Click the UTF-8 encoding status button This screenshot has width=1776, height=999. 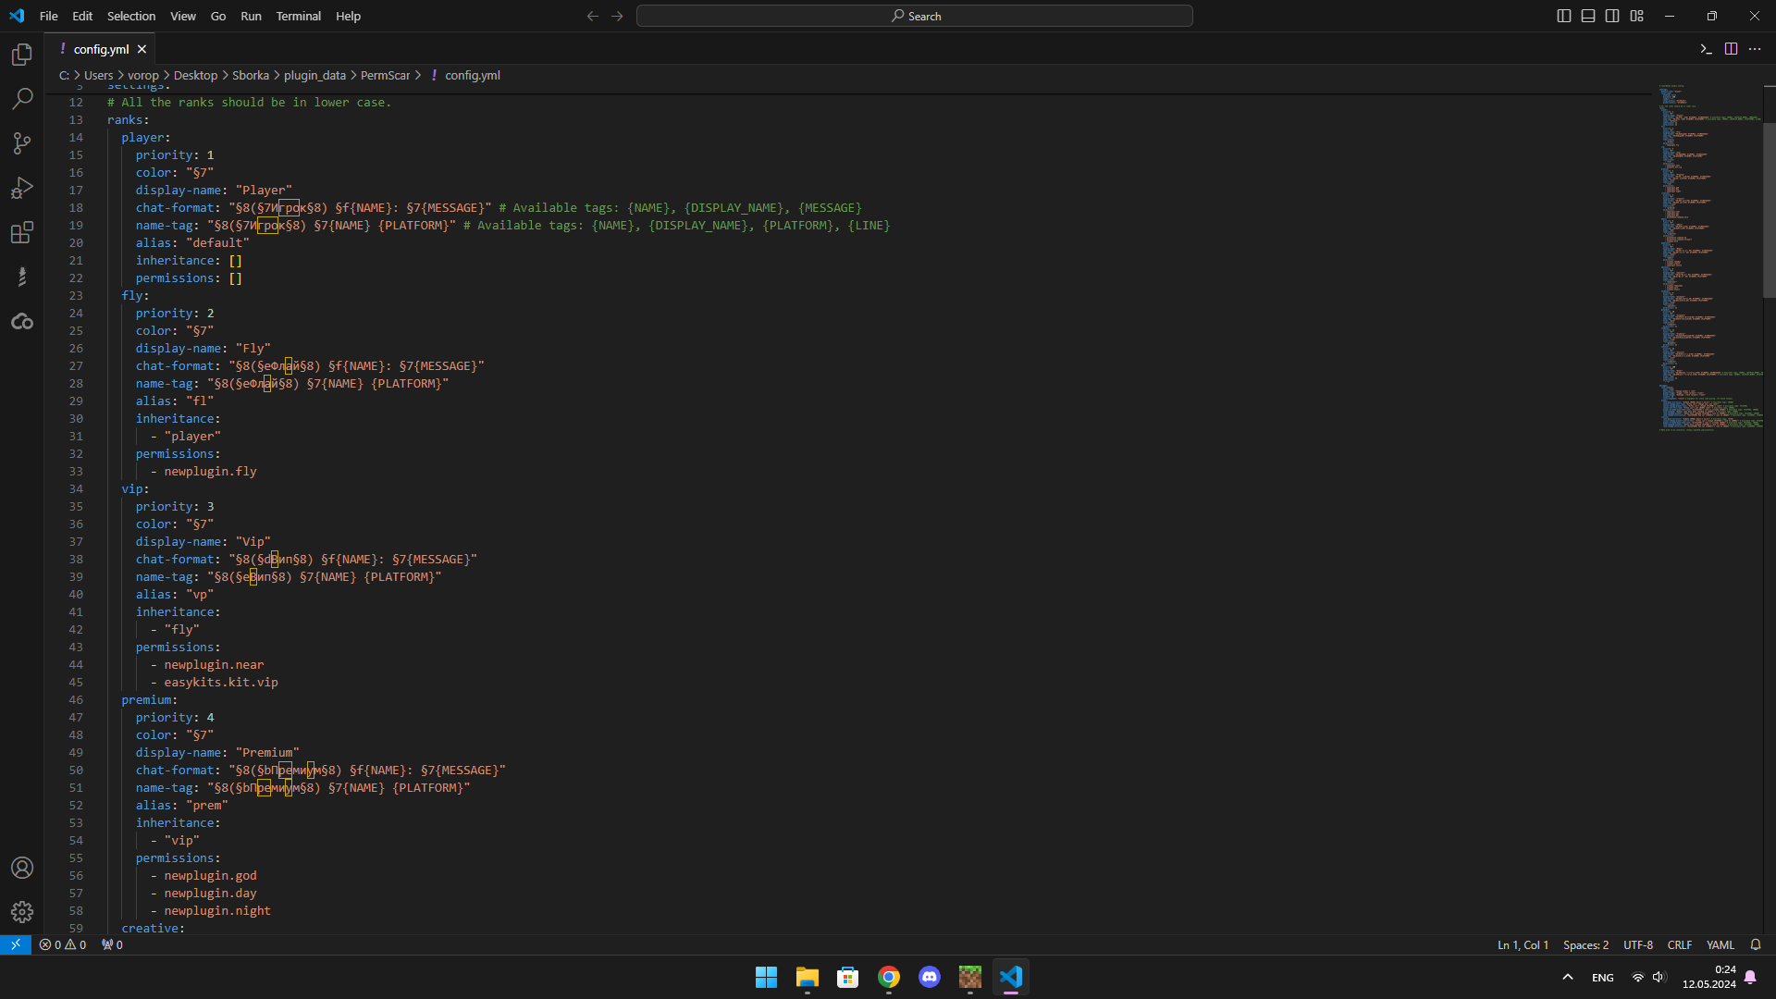pos(1637,945)
